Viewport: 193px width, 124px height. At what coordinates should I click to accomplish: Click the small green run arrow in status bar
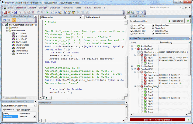(188, 119)
